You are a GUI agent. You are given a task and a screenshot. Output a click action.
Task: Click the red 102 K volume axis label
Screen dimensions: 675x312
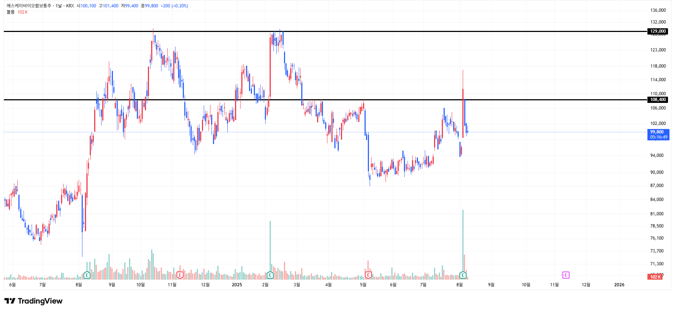tap(655, 277)
